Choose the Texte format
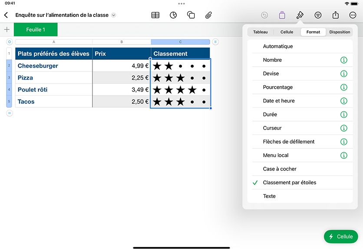 click(x=300, y=196)
